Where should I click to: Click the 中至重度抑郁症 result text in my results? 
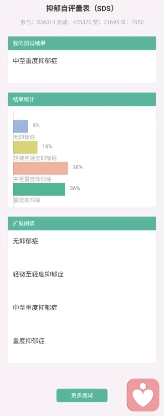pos(35,61)
